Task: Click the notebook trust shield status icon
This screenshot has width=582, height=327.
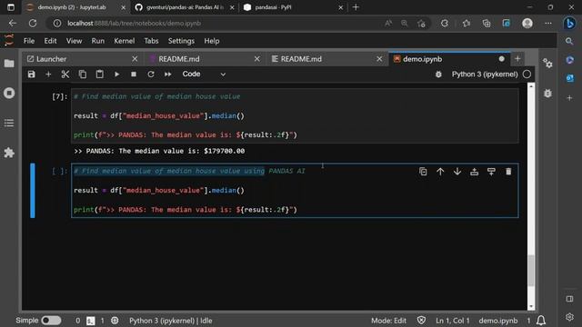Action: (x=421, y=321)
